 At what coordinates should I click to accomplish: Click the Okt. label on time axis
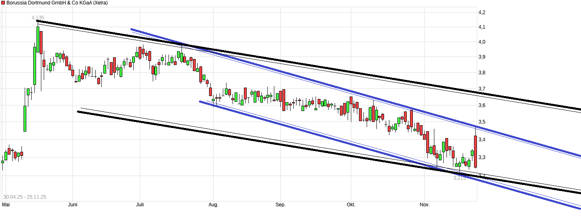pyautogui.click(x=351, y=205)
